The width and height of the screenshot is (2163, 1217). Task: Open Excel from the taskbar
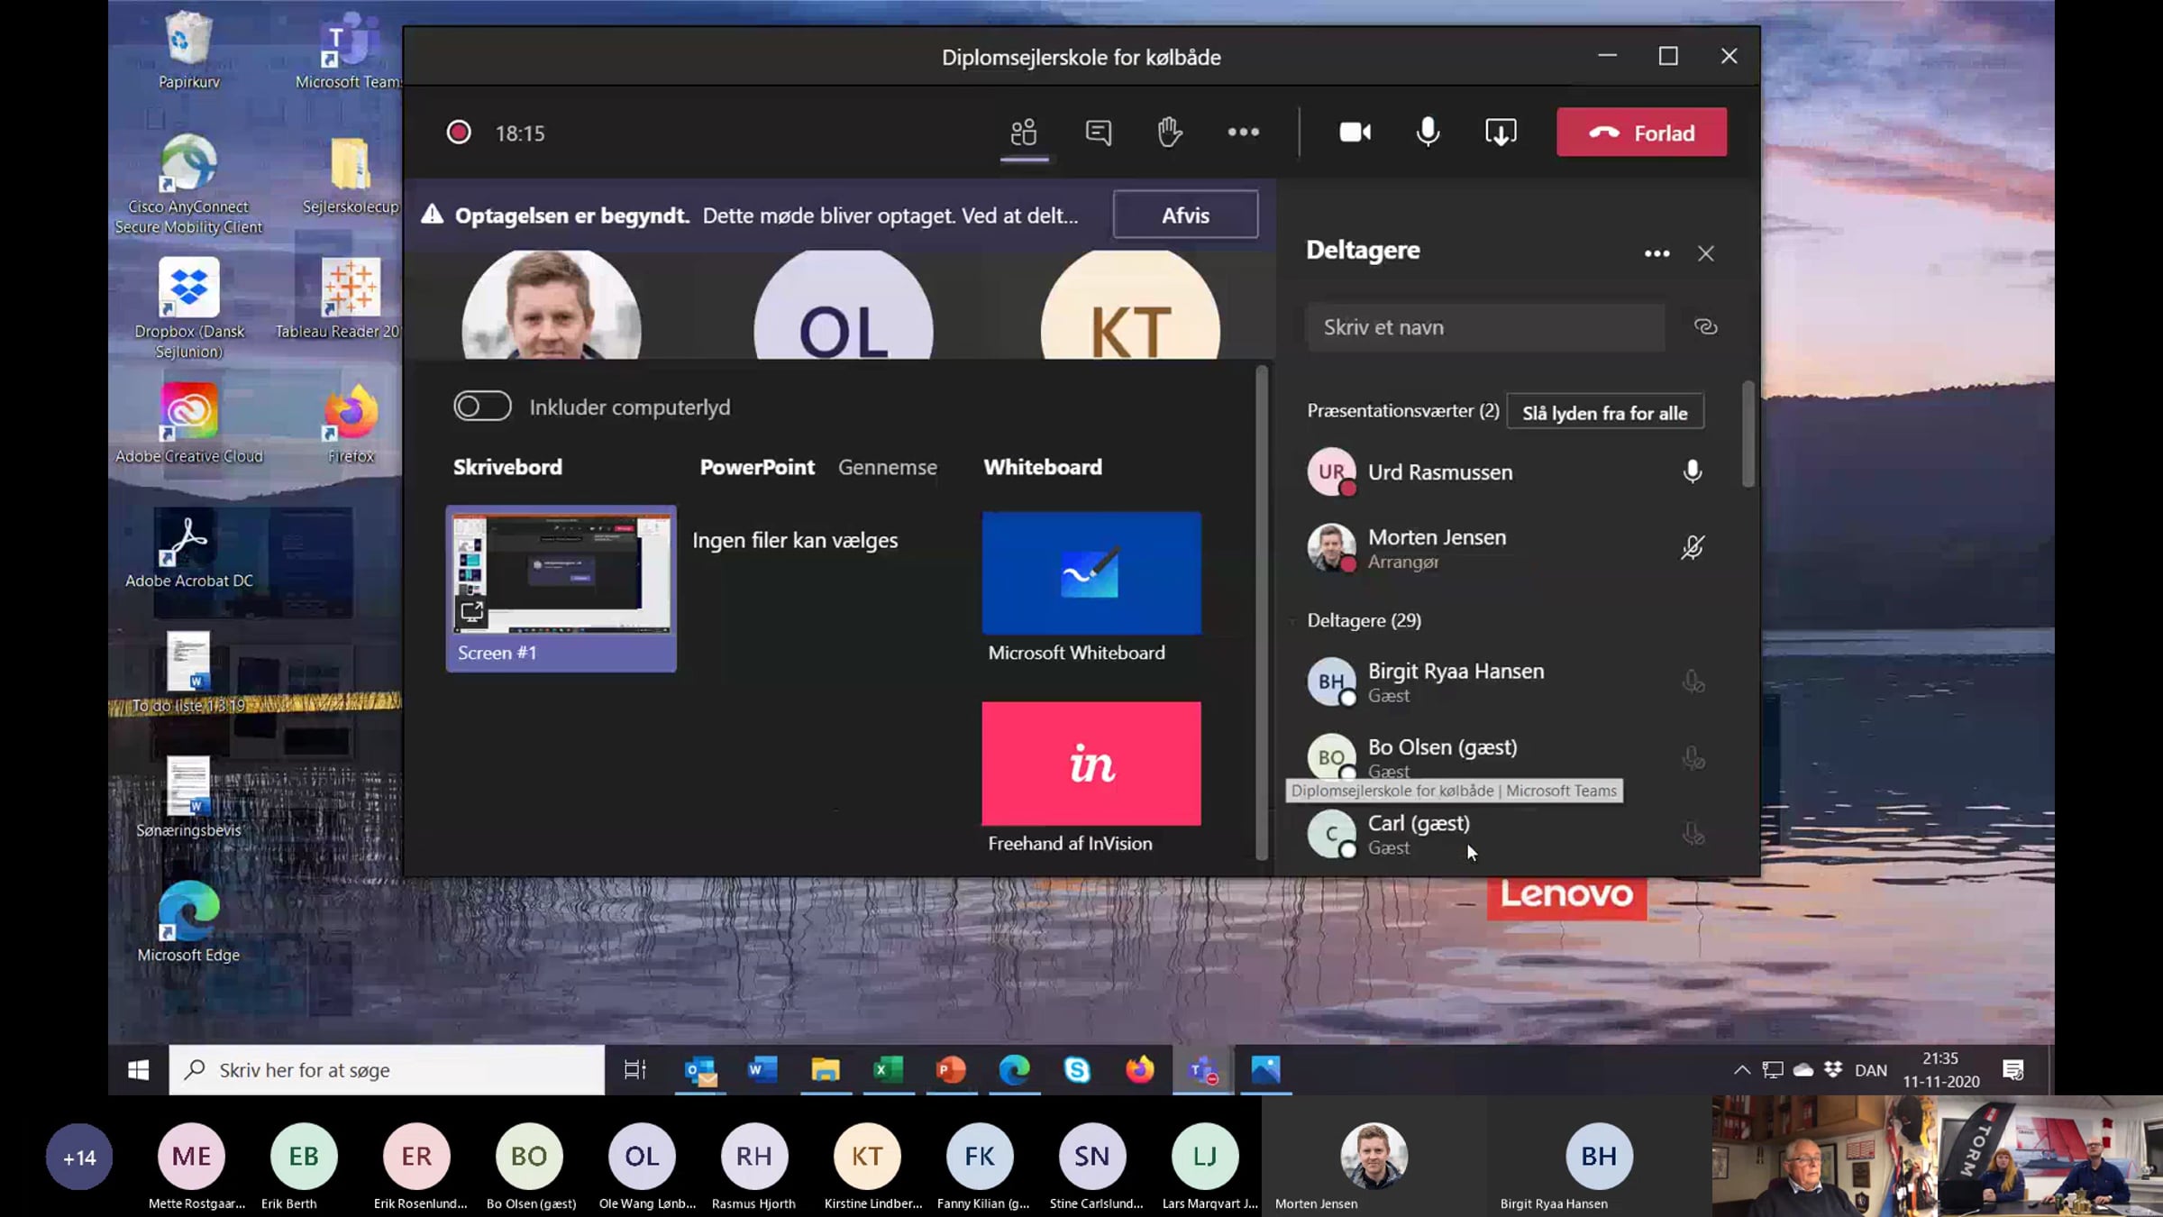pos(888,1070)
